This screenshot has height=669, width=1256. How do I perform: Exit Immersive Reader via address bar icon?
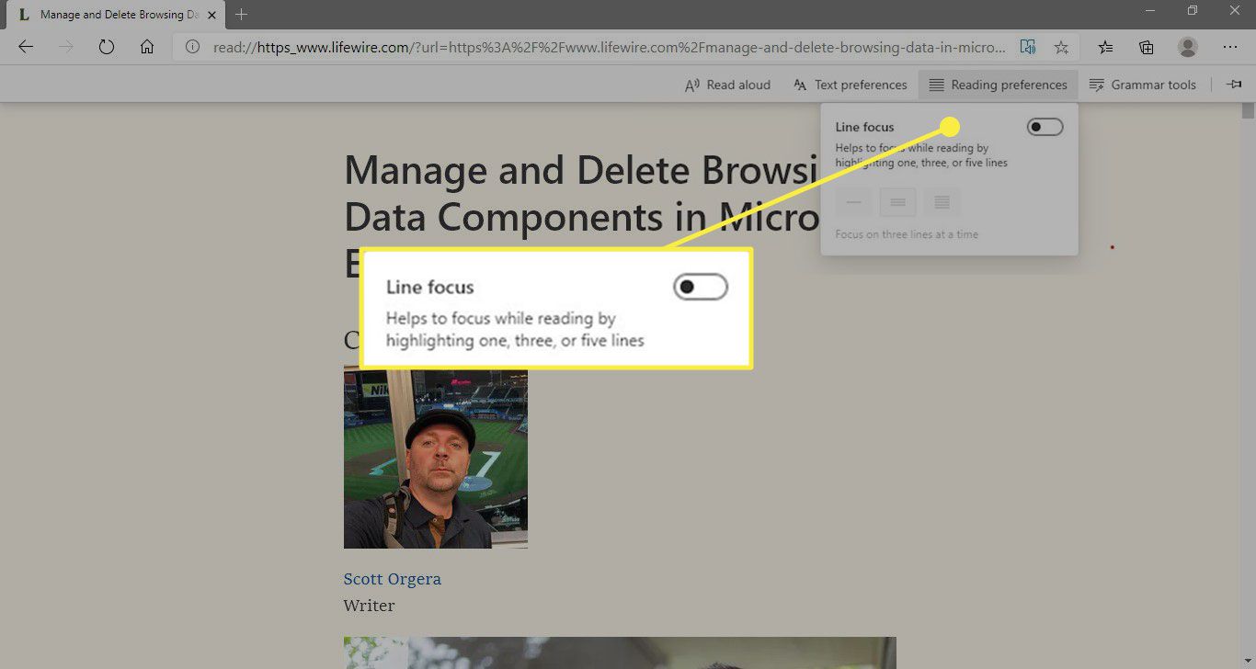(x=1028, y=47)
